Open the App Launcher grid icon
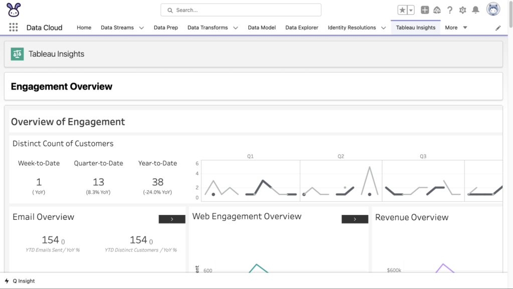This screenshot has width=513, height=289. [14, 28]
